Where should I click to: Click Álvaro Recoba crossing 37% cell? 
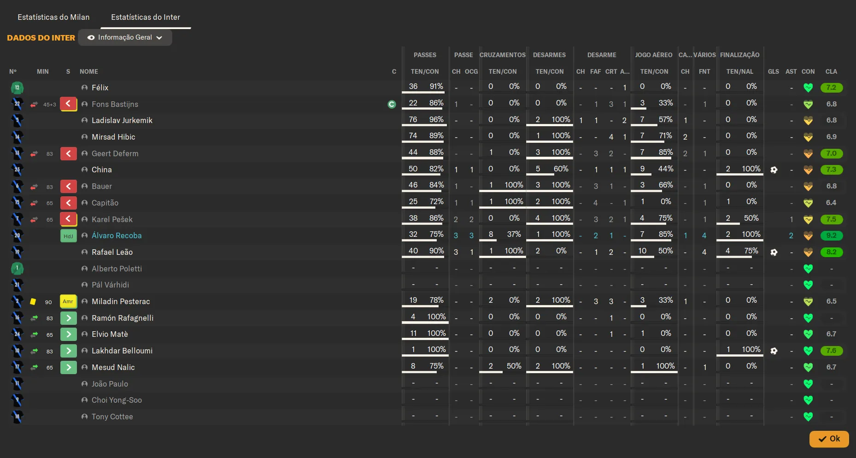tap(514, 234)
